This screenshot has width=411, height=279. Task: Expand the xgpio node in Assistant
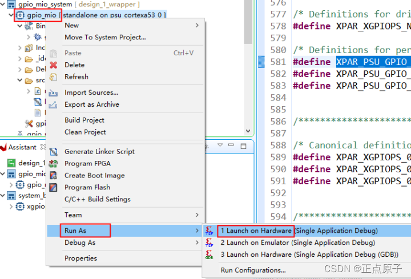click(x=11, y=207)
